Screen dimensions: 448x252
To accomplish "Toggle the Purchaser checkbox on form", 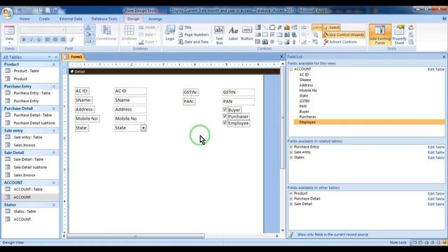I will coord(225,116).
